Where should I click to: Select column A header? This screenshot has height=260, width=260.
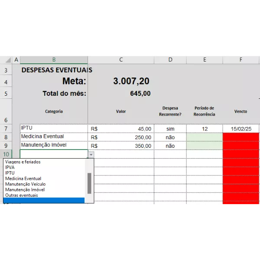click(x=16, y=60)
